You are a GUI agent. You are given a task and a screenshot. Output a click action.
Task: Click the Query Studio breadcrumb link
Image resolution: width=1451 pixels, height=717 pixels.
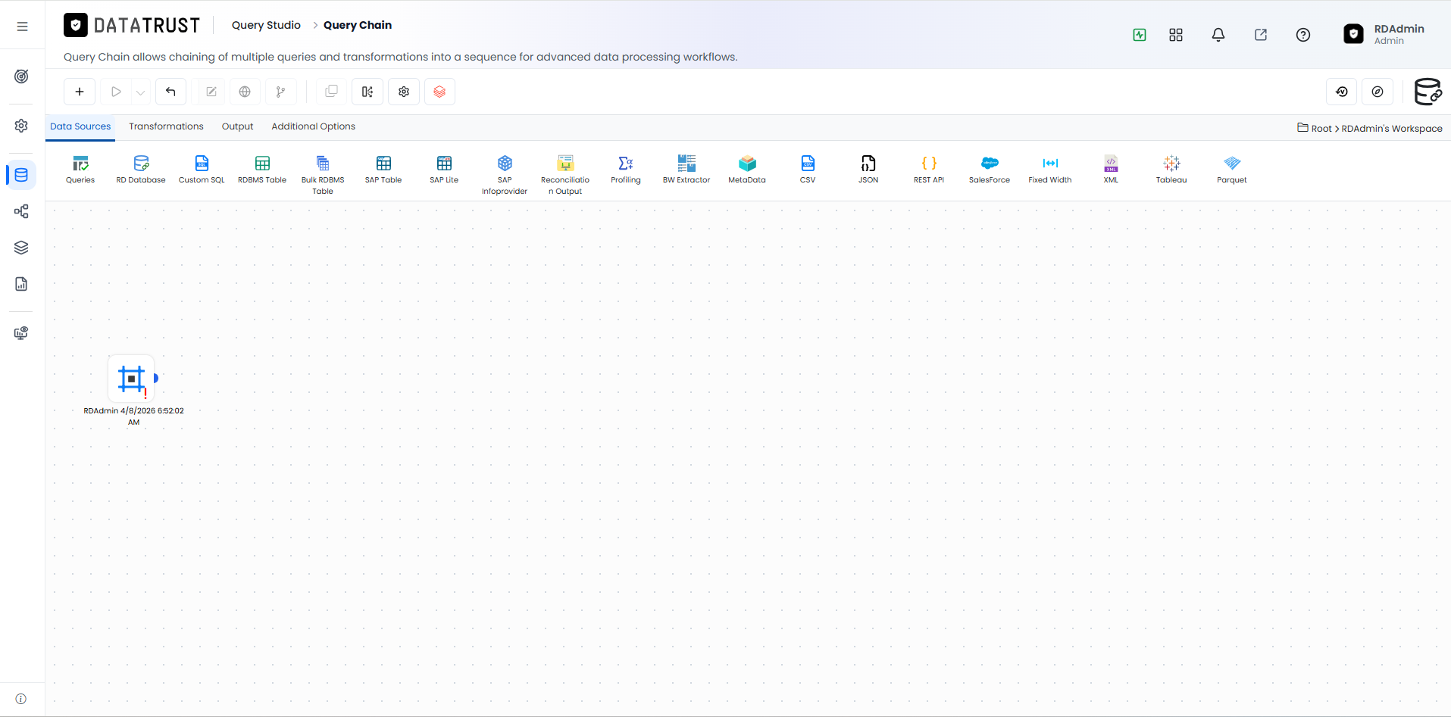tap(266, 25)
